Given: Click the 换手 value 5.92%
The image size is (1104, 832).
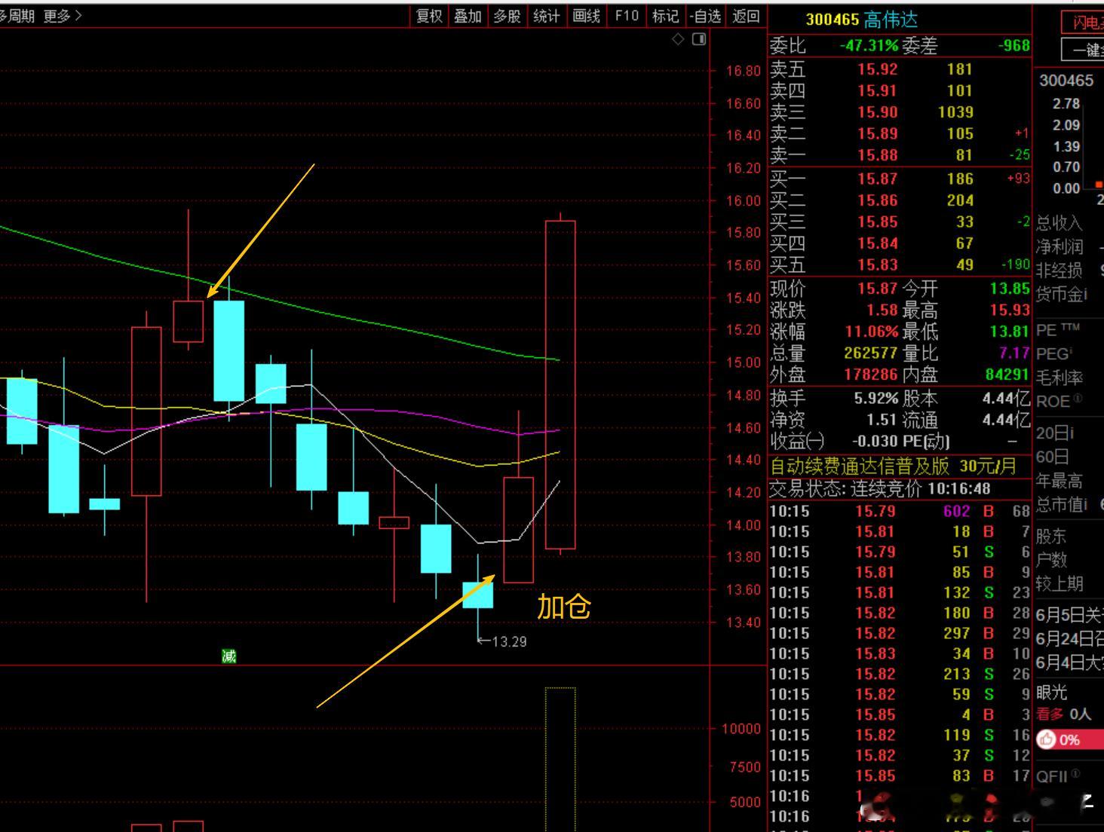Looking at the screenshot, I should (x=876, y=398).
